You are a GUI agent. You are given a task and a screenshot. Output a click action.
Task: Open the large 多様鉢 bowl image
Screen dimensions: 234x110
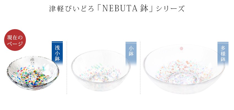point(184,69)
